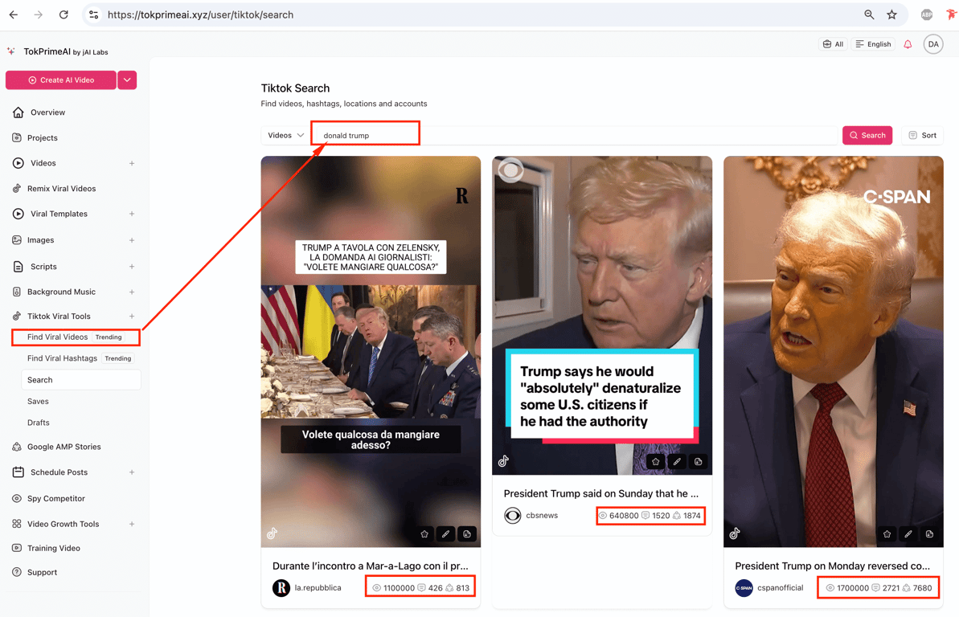Open the ABP extension icon

(x=927, y=14)
